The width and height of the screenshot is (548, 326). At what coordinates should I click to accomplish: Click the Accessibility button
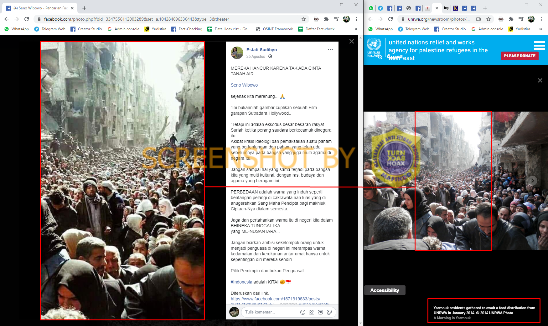(x=385, y=290)
